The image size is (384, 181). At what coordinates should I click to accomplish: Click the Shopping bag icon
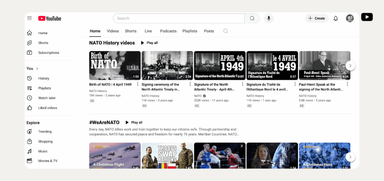(x=29, y=141)
